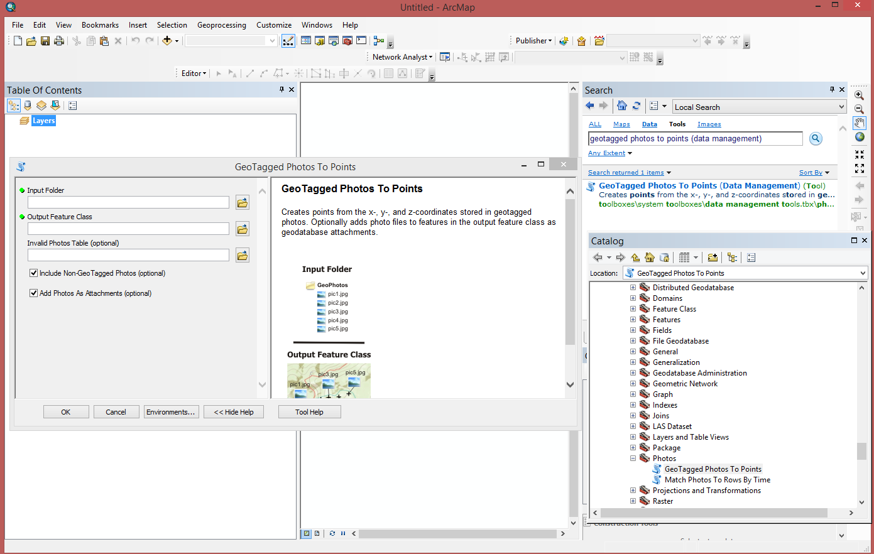
Task: Expand the Raster toolset node
Action: pos(633,501)
